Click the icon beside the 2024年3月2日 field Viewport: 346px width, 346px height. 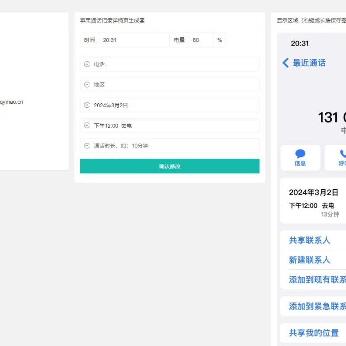87,105
